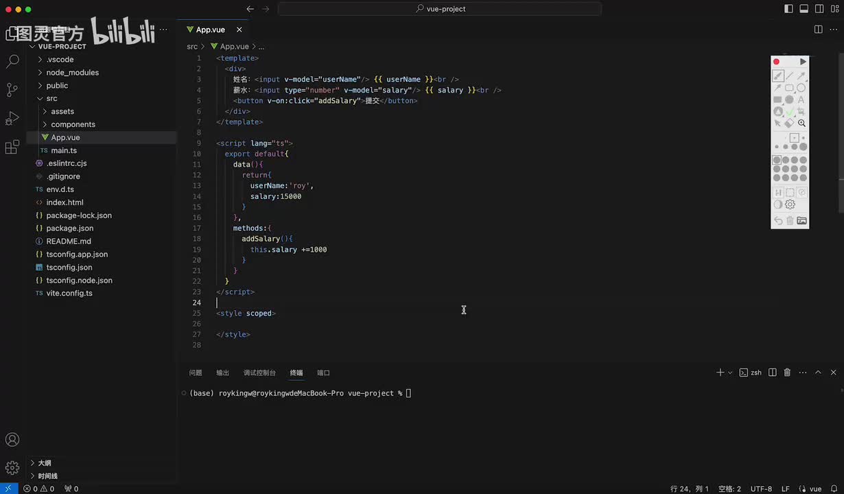The width and height of the screenshot is (844, 494).
Task: Open terminal panel ellipsis menu
Action: [x=803, y=373]
